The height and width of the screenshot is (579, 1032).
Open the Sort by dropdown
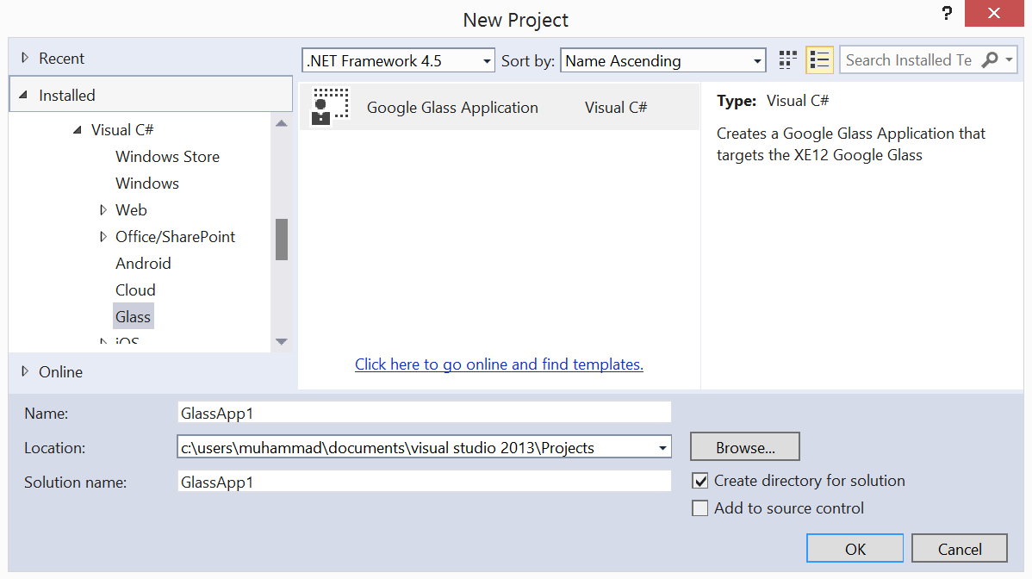[x=757, y=61]
